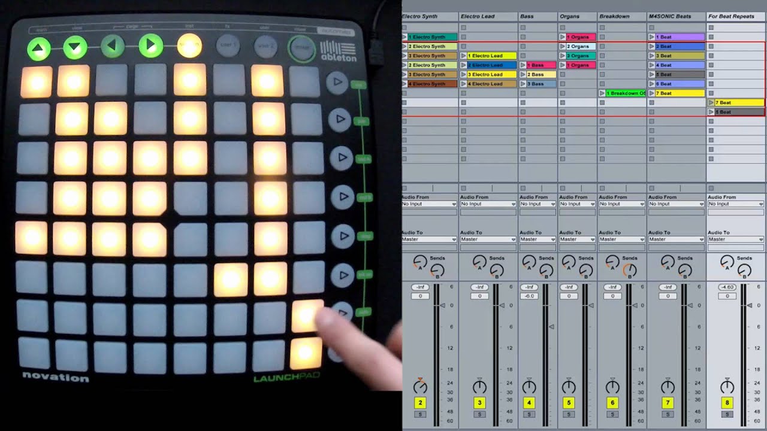Tap the Launchpad right arrow button
767x431 pixels.
coord(151,45)
